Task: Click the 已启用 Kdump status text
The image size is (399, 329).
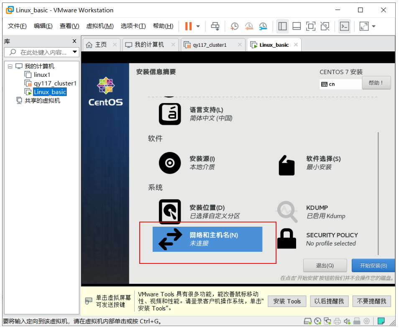Action: 326,216
